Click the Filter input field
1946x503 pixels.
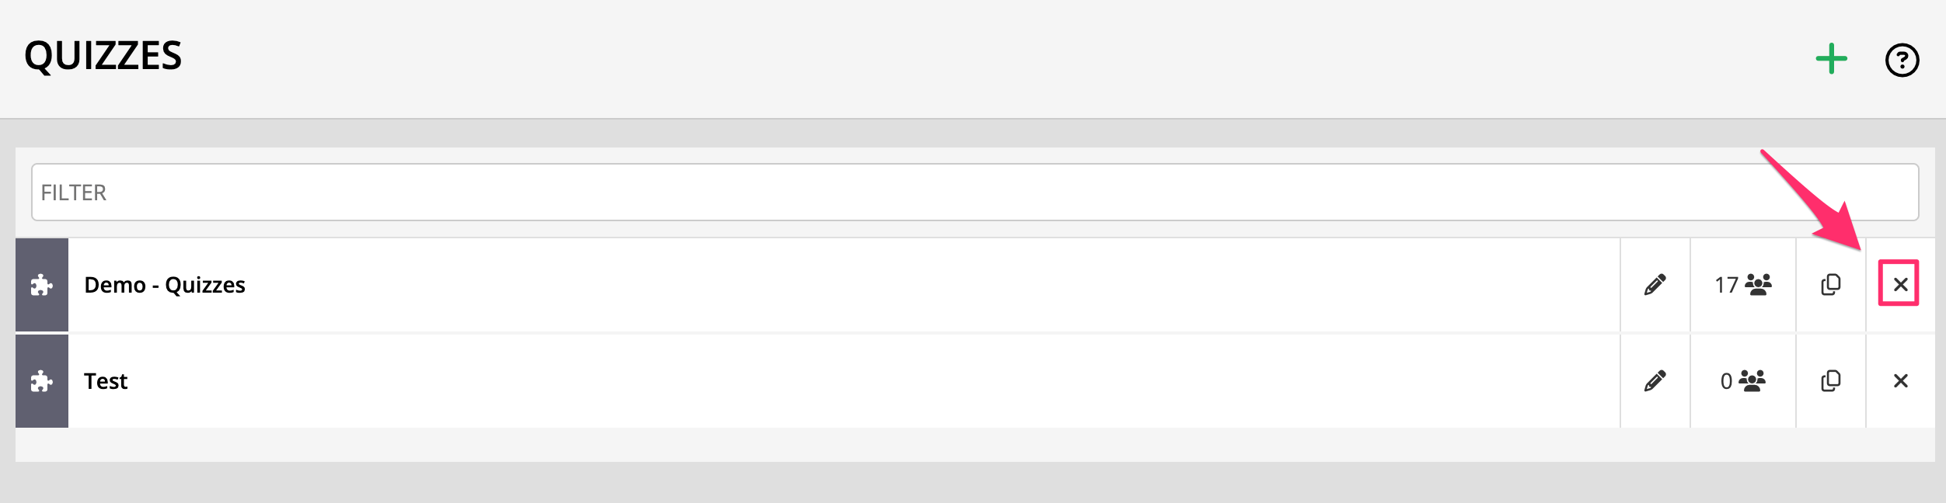click(975, 193)
